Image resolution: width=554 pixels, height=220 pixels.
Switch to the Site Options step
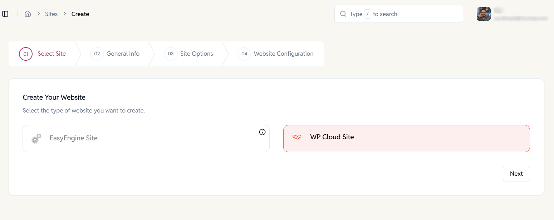197,54
